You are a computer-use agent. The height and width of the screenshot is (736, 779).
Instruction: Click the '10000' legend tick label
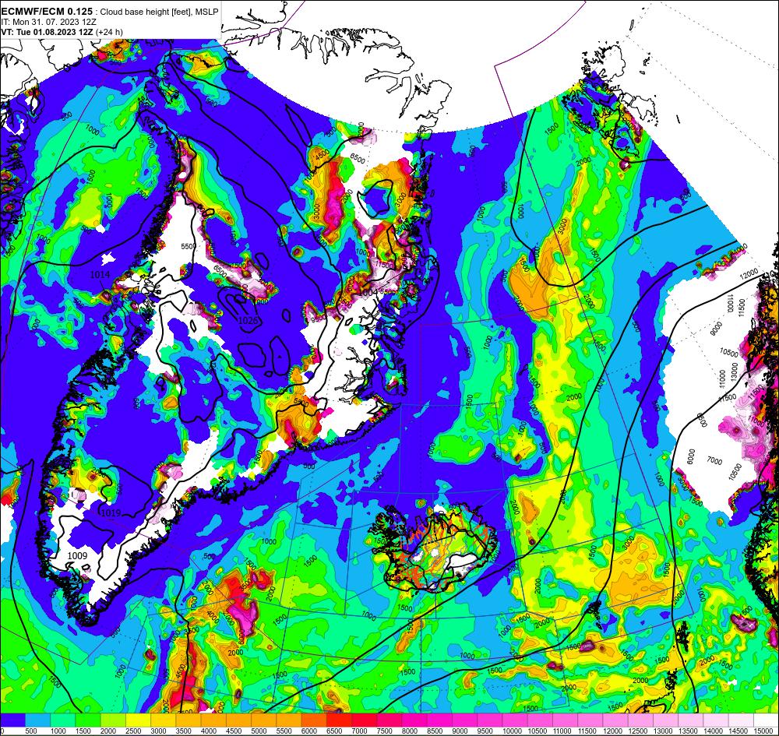click(513, 731)
